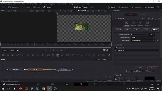The image size is (162, 91).
Task: Open the Workspace menu
Action: (80, 4)
